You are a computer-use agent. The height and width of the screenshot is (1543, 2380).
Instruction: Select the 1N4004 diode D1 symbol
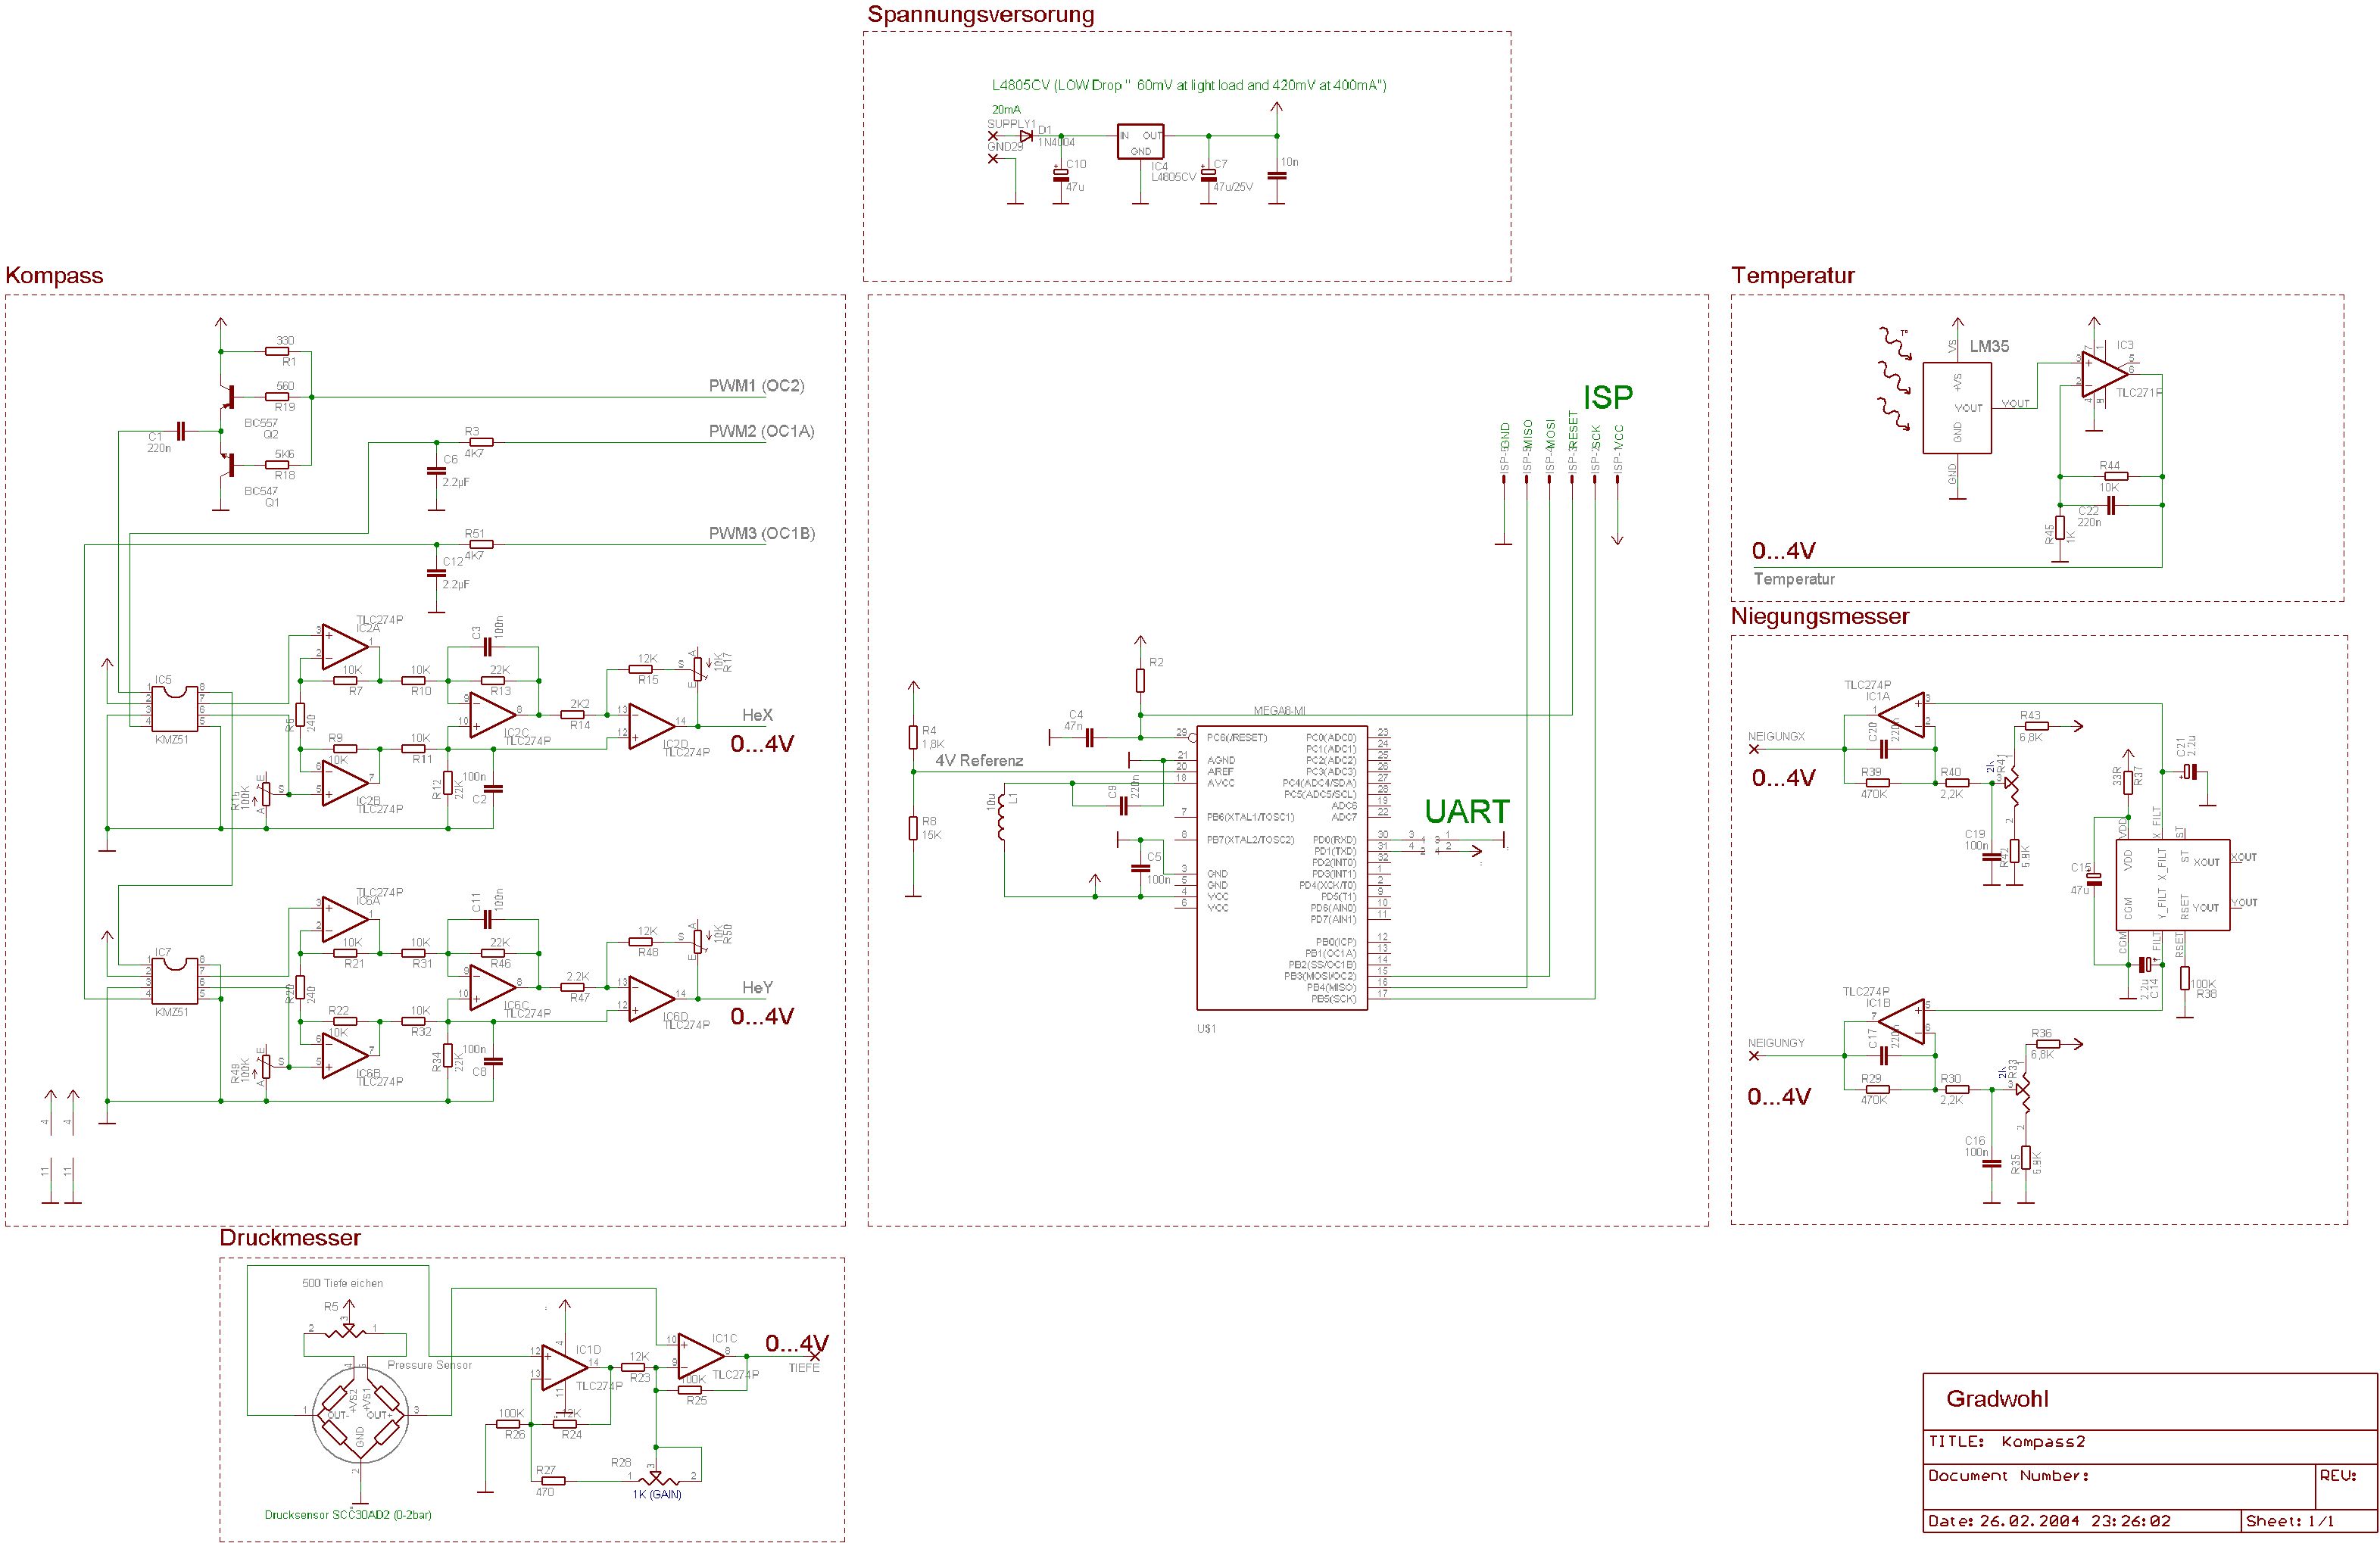1025,136
